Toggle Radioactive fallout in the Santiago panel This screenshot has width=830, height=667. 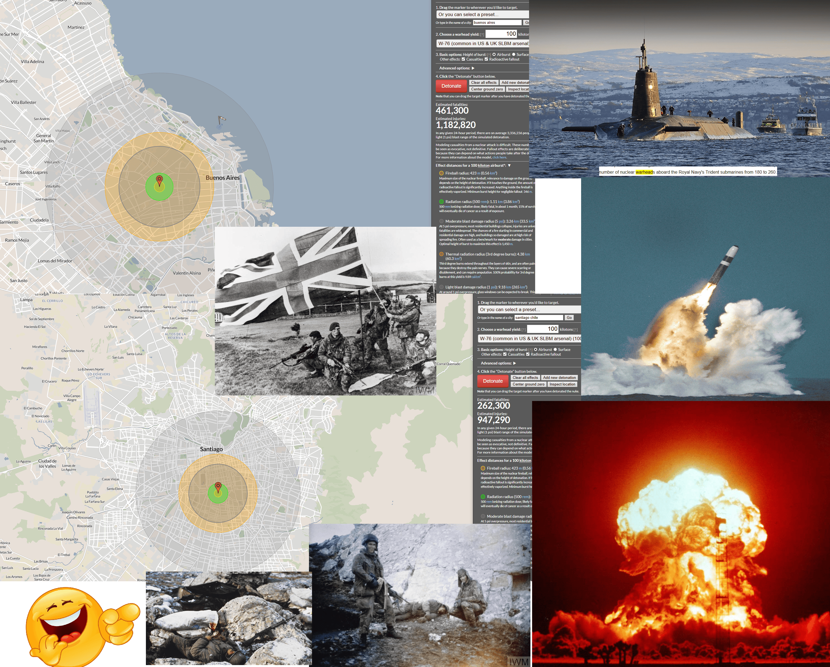pos(528,355)
